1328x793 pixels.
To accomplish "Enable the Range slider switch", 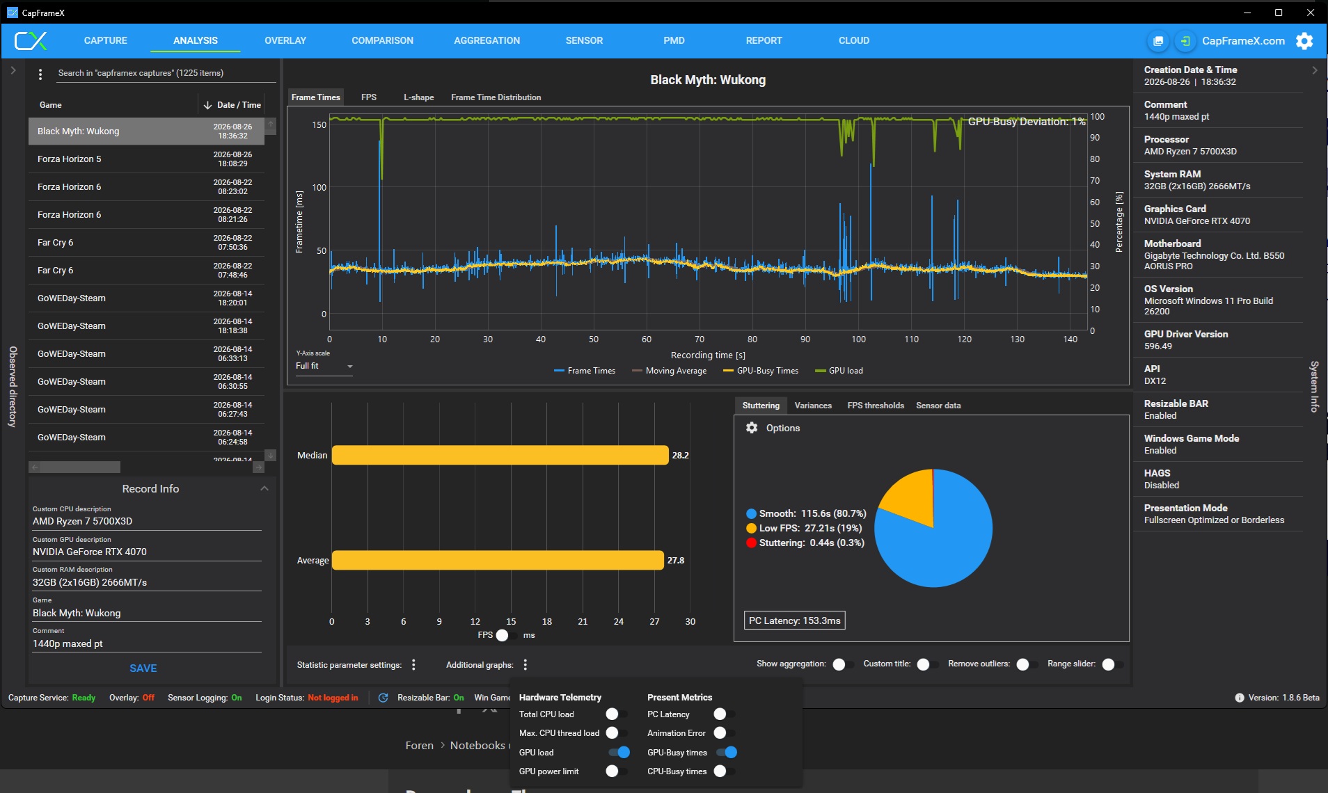I will coord(1113,664).
